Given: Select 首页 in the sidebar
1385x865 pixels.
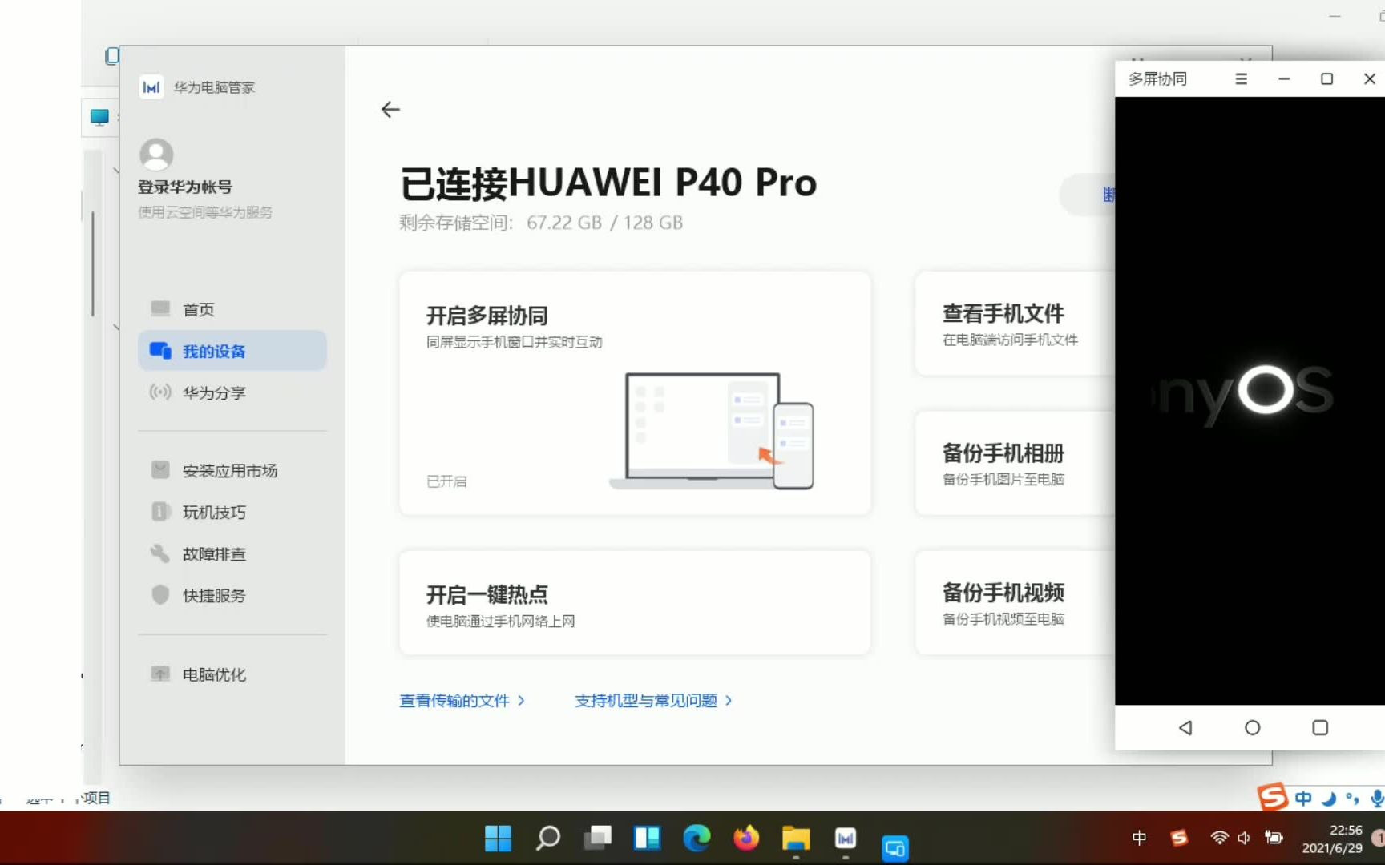Looking at the screenshot, I should pyautogui.click(x=198, y=309).
